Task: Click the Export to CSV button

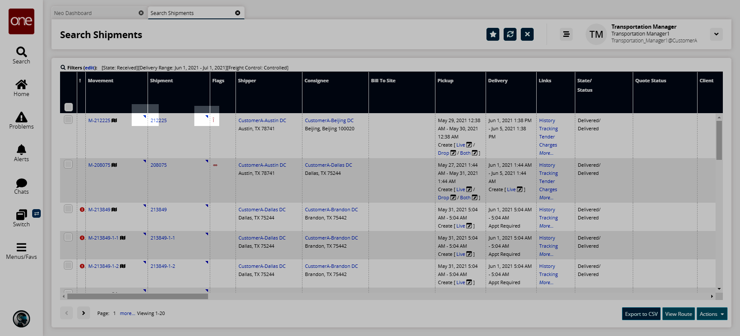Action: pyautogui.click(x=641, y=314)
